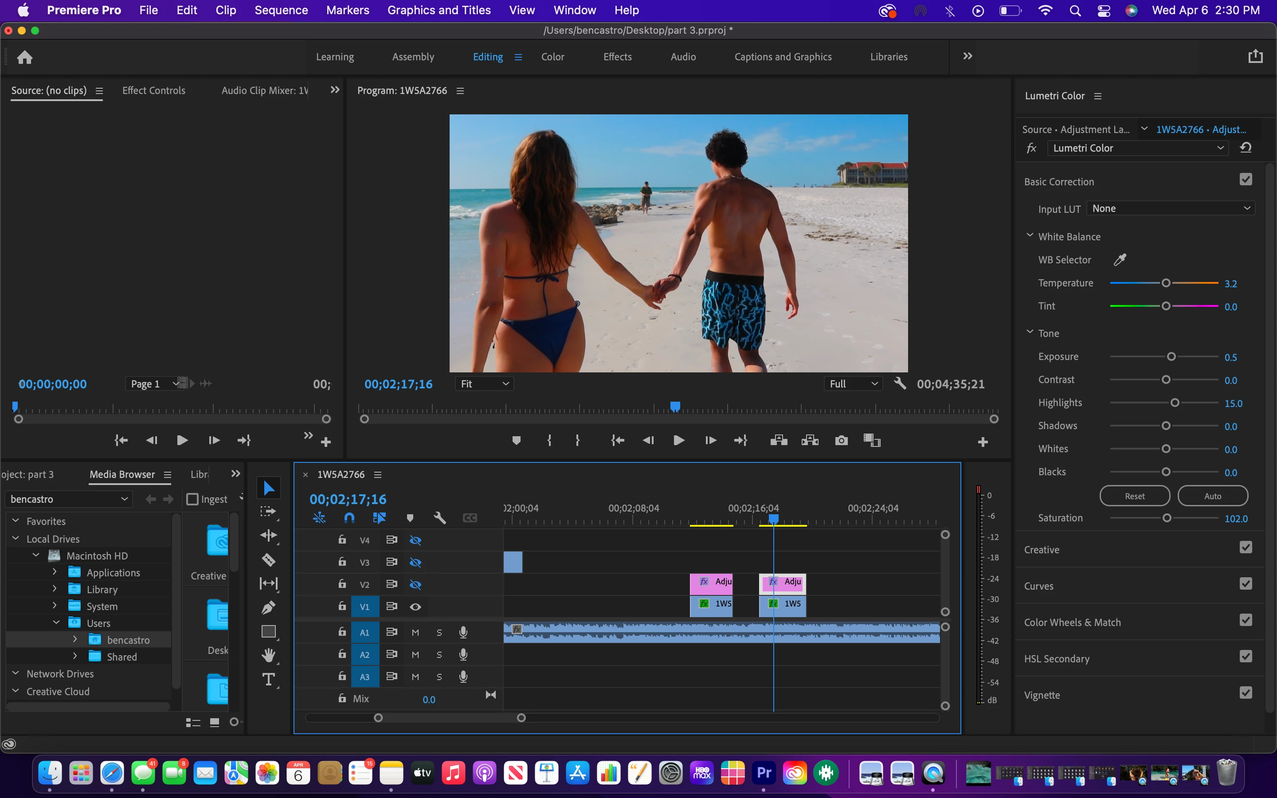Click the Temperature slider handle
The height and width of the screenshot is (798, 1277).
pos(1166,283)
